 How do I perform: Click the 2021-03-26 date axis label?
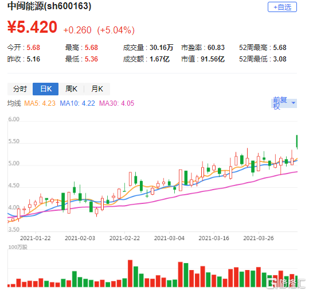pos(259,238)
